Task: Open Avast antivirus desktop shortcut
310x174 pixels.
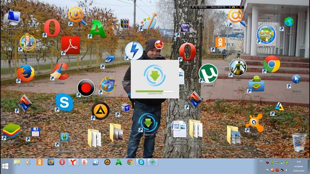Action: click(255, 123)
